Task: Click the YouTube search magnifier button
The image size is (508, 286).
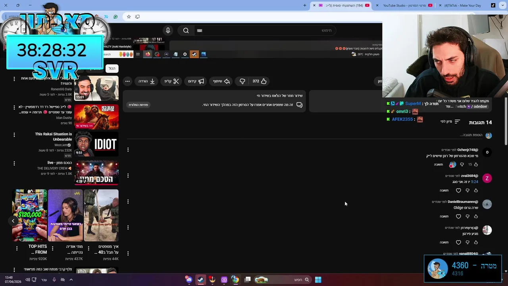Action: click(x=186, y=30)
